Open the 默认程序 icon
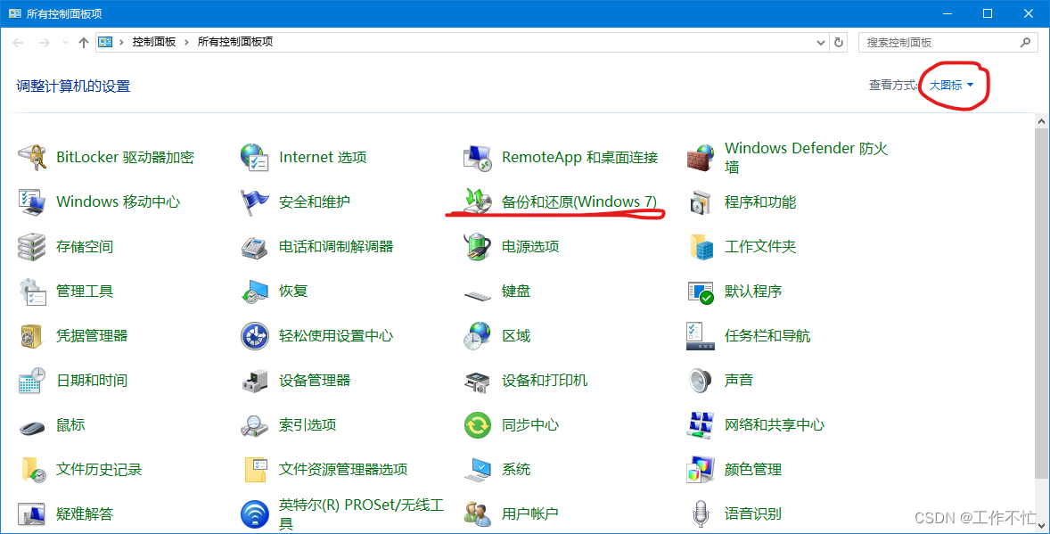 pos(701,292)
